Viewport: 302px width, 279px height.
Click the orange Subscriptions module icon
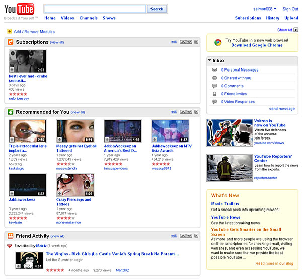click(x=11, y=42)
